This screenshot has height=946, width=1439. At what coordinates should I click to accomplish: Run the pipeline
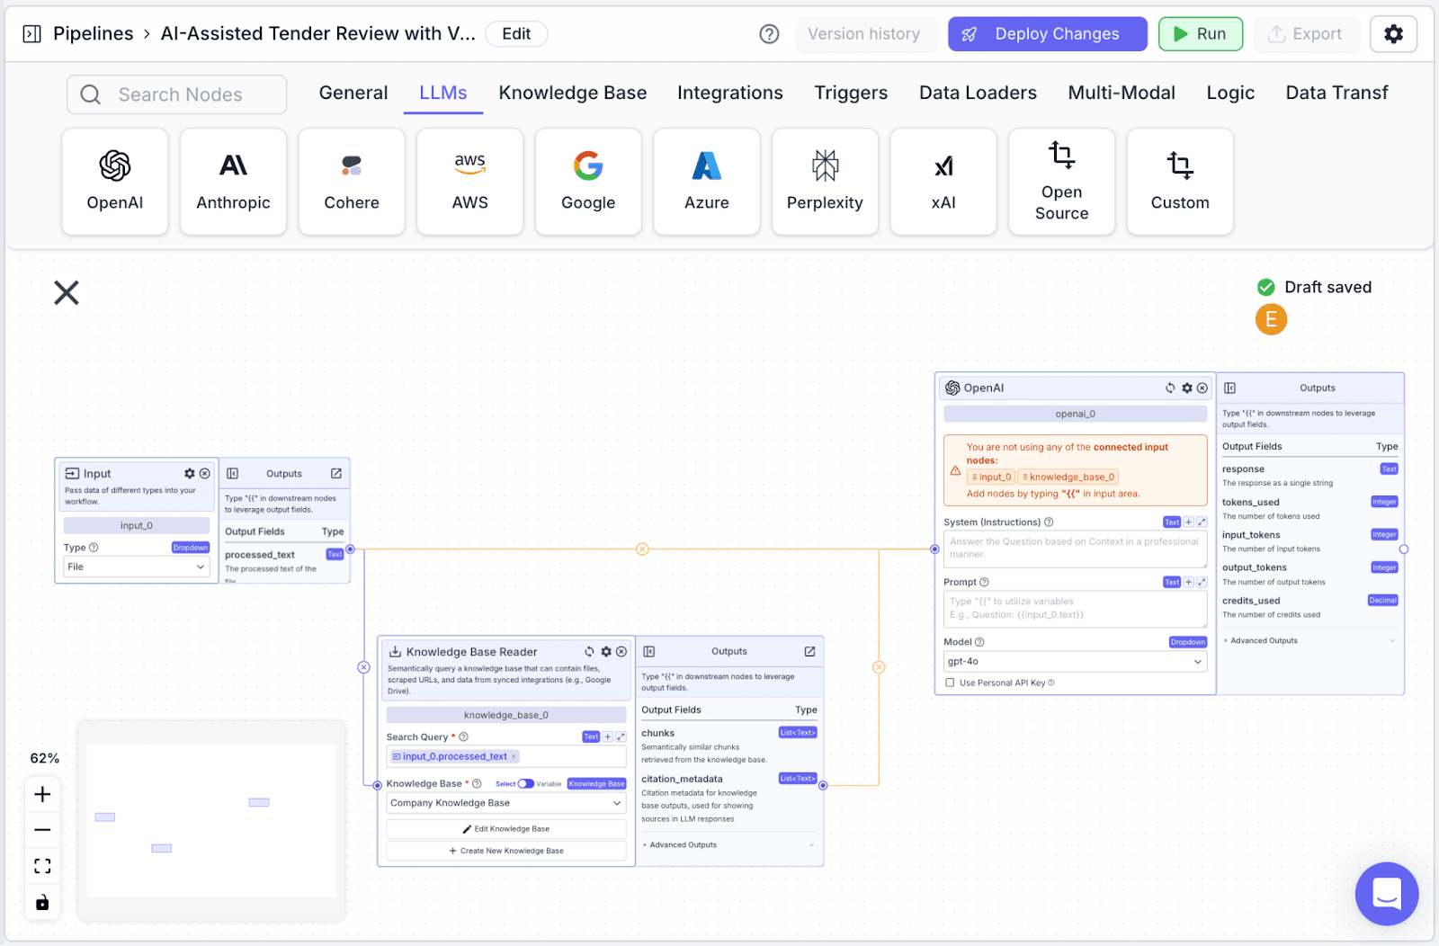pos(1201,34)
